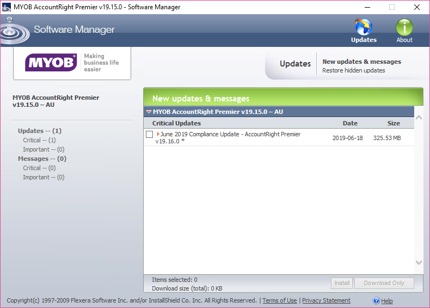Open the New updates & messages view
The image size is (430, 308).
(x=361, y=62)
